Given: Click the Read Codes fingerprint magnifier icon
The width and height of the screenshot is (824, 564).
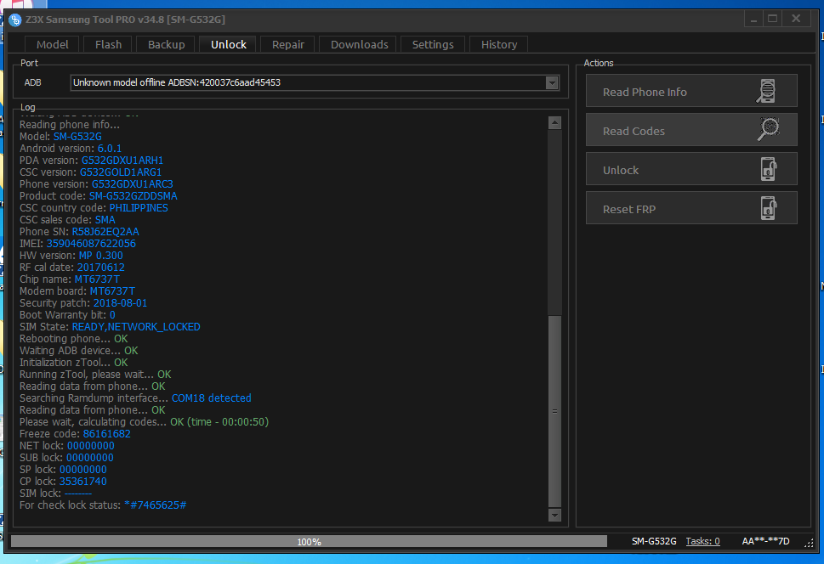Looking at the screenshot, I should 768,129.
